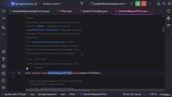The height and width of the screenshot is (97, 172).
Task: Open the Terminal tool window
Action: click(3, 73)
